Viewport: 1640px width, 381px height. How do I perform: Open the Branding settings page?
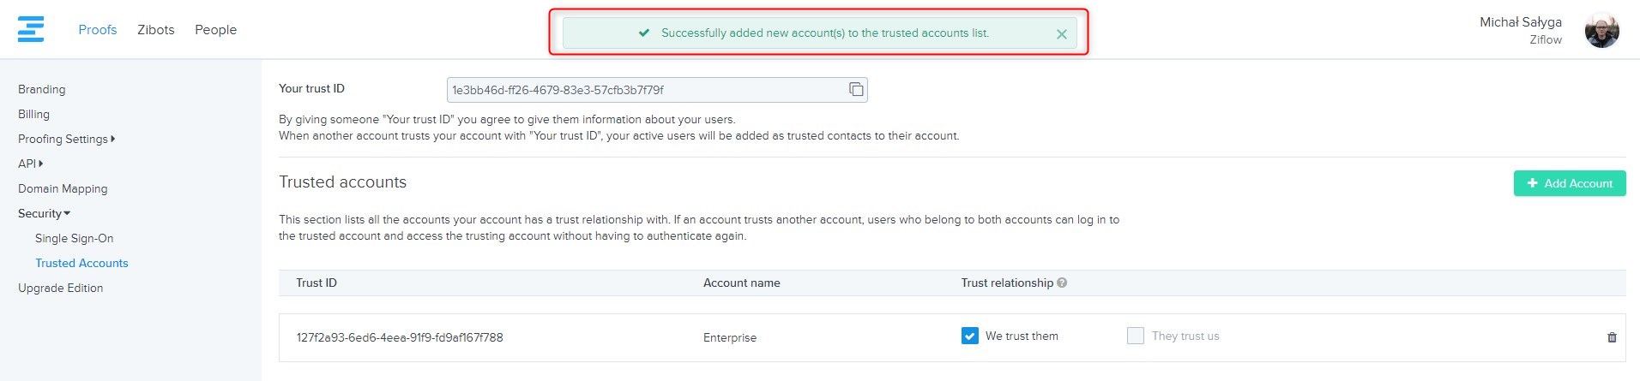click(x=41, y=89)
